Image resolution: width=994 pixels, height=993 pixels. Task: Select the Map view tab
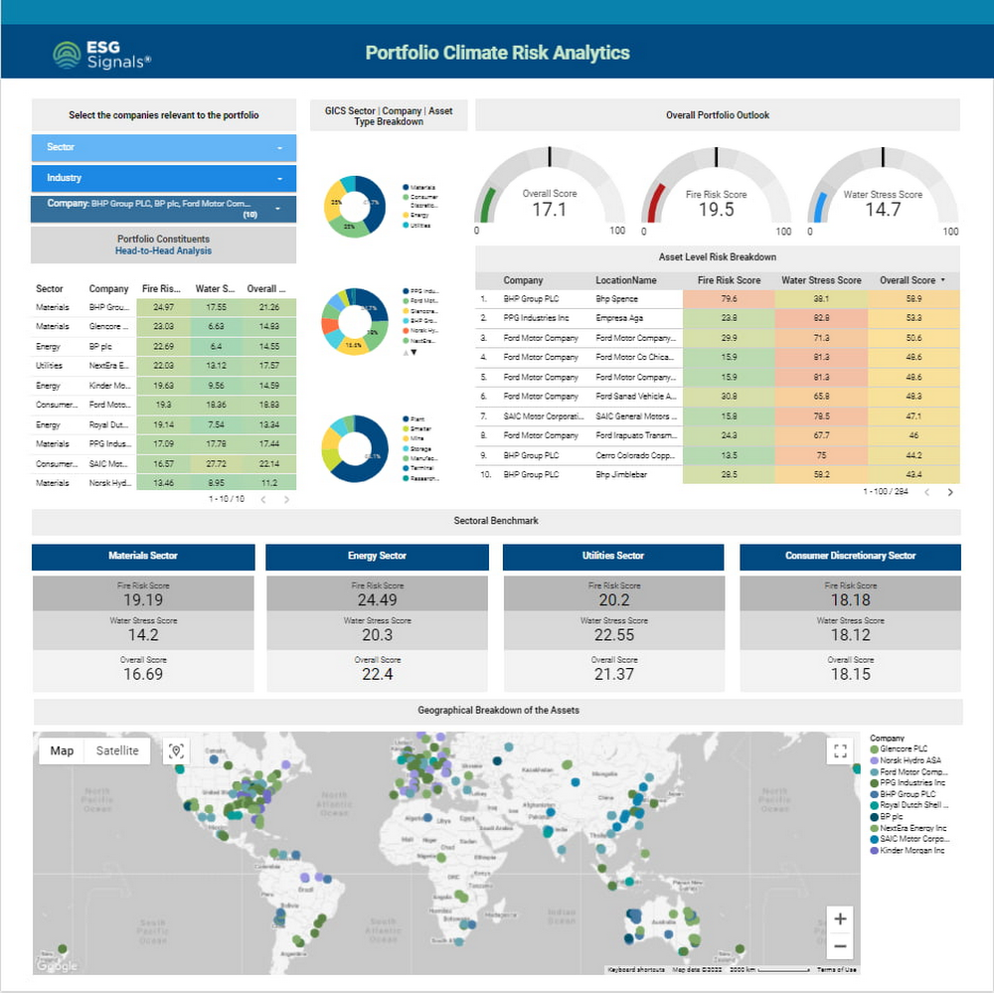tap(62, 750)
